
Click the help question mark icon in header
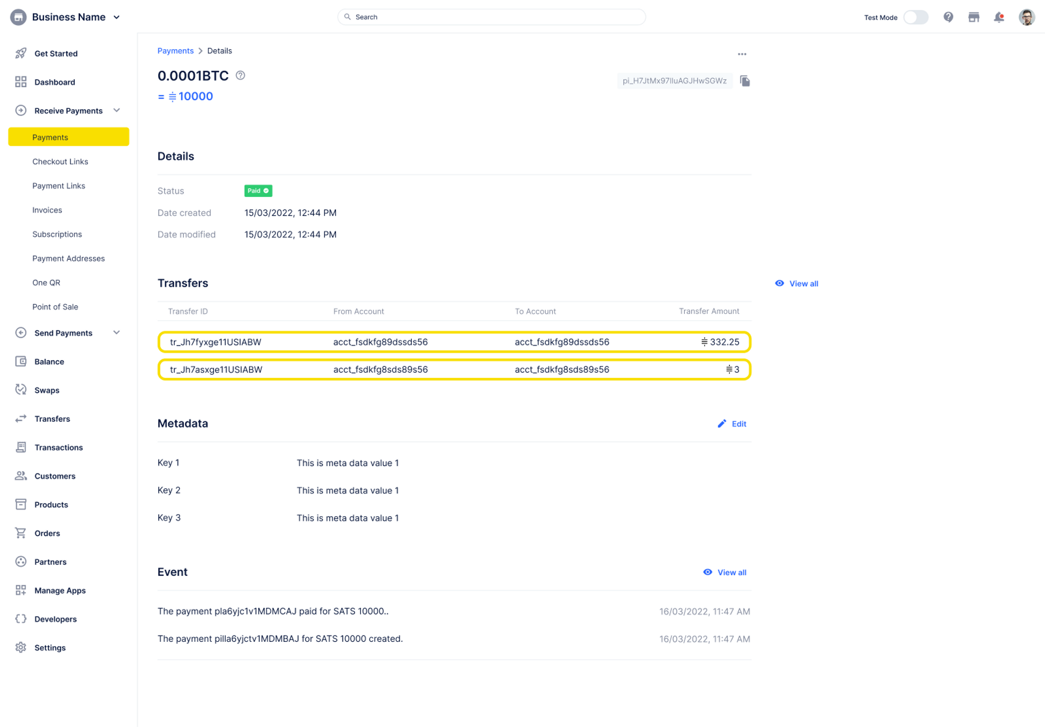point(948,17)
